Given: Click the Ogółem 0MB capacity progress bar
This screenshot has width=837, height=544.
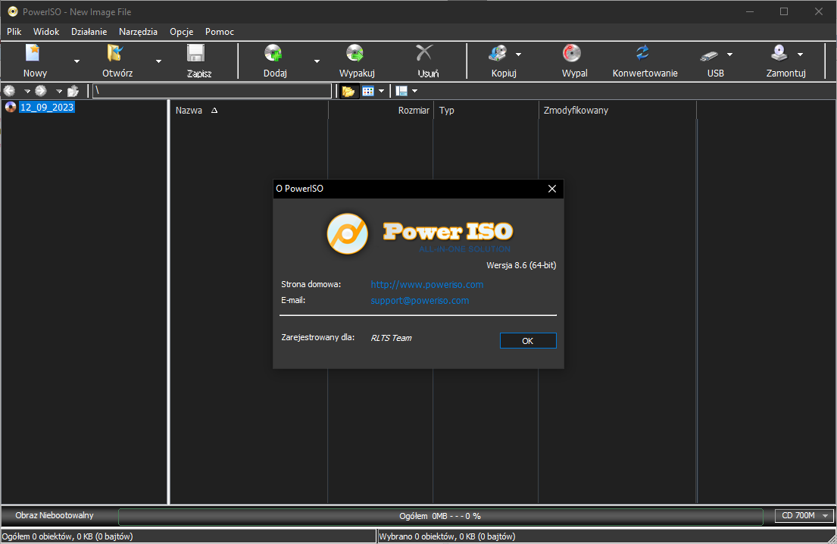Looking at the screenshot, I should tap(440, 516).
